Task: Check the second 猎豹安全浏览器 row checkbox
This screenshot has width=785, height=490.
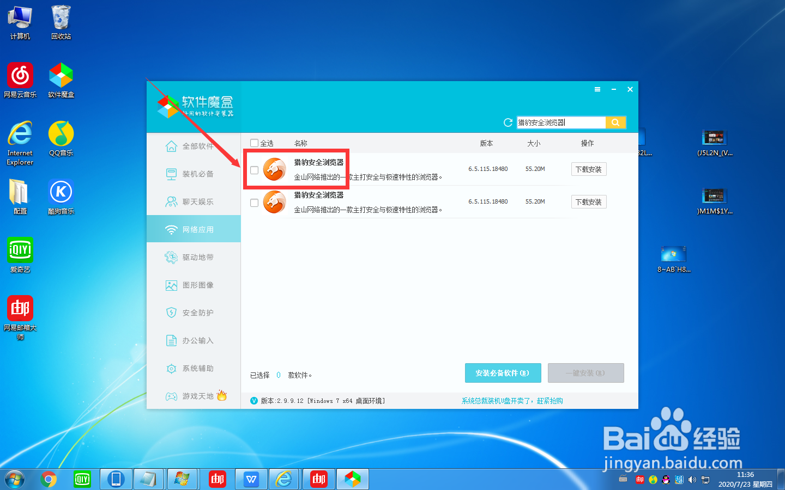Action: click(x=254, y=203)
